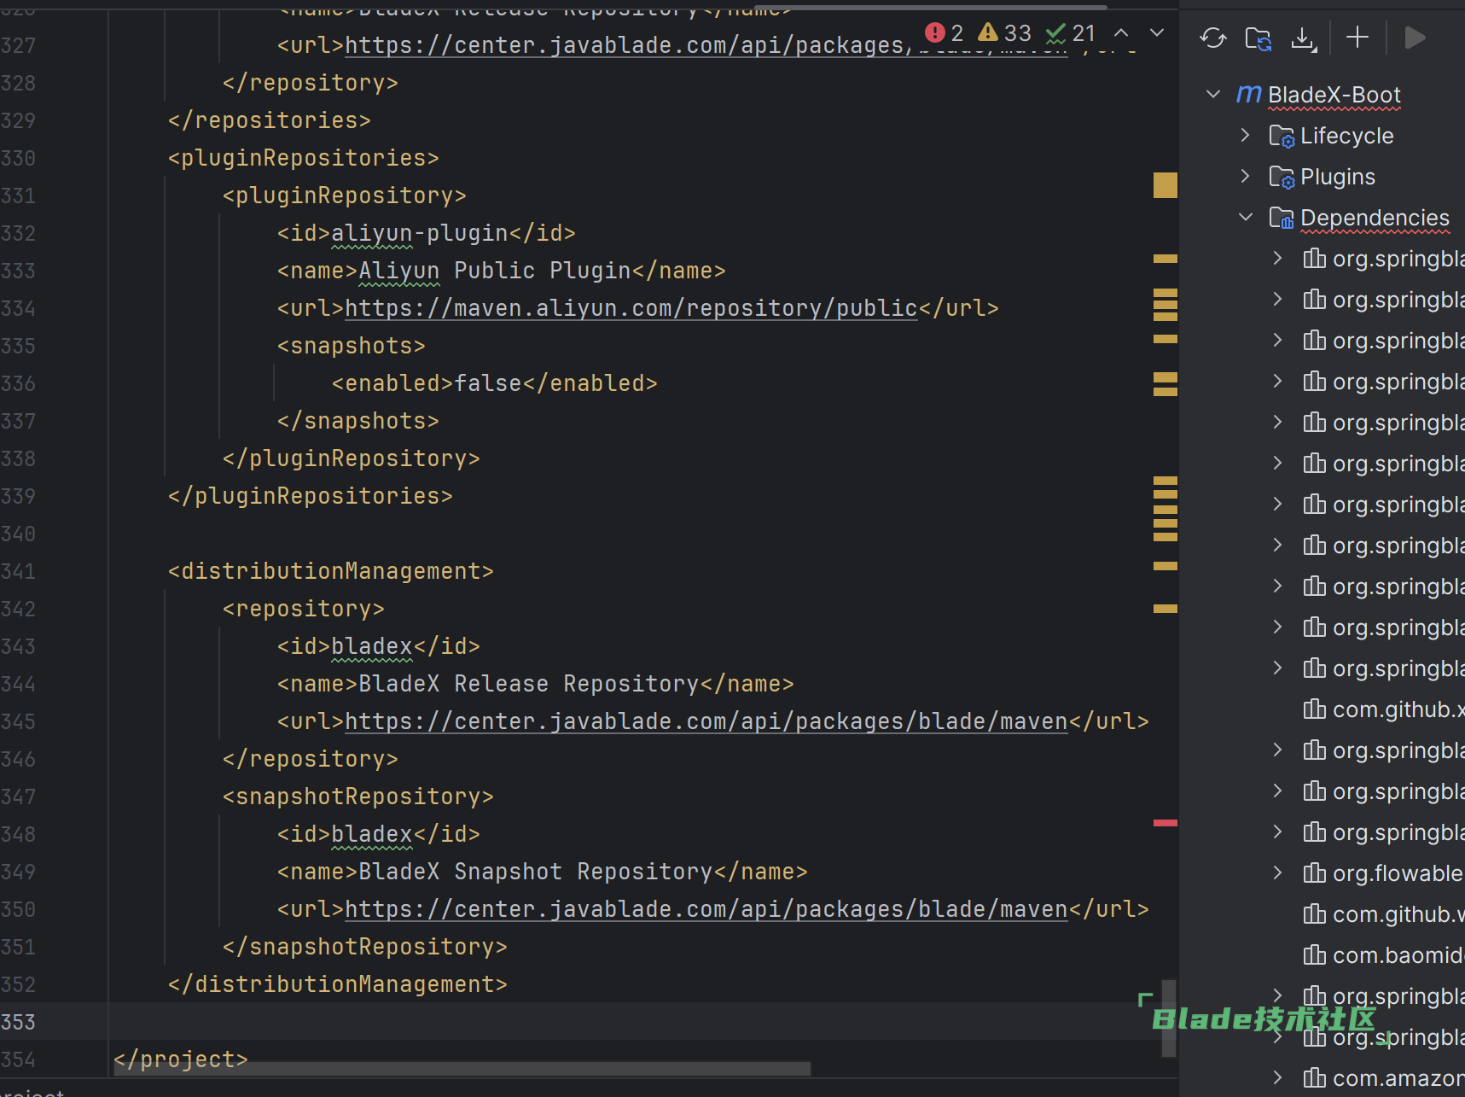Select the Lifecycle tree item
Screen dimensions: 1465x1097
point(1346,136)
